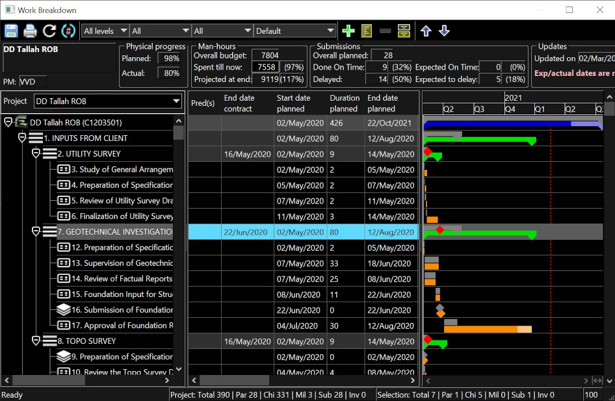
Task: Click the yellow document icon beside the plus
Action: point(367,31)
